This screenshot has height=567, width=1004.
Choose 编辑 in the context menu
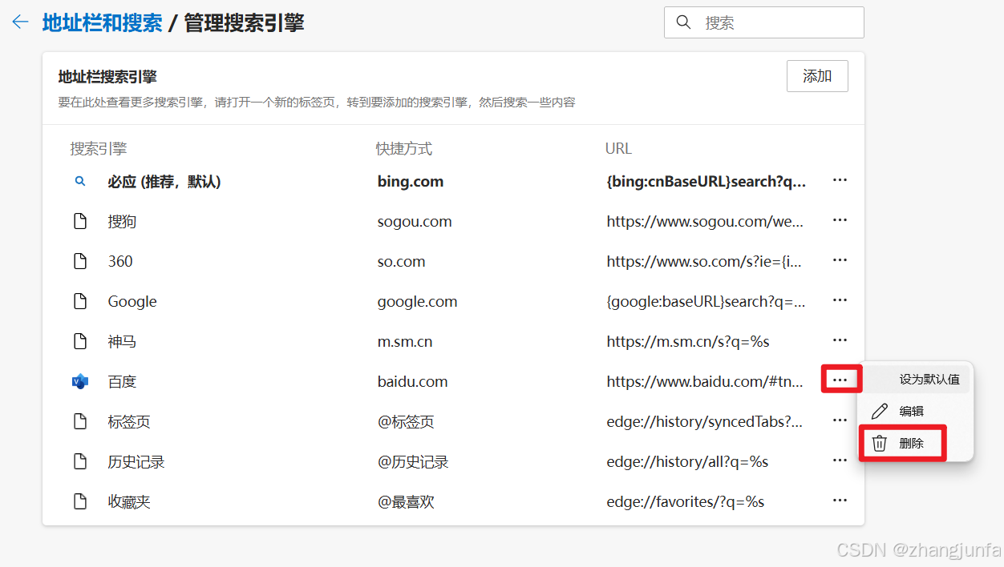click(x=916, y=411)
